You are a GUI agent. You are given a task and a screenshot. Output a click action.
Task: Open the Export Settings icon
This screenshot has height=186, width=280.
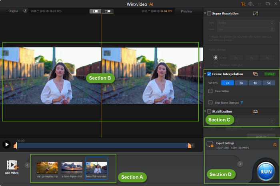coord(210,144)
